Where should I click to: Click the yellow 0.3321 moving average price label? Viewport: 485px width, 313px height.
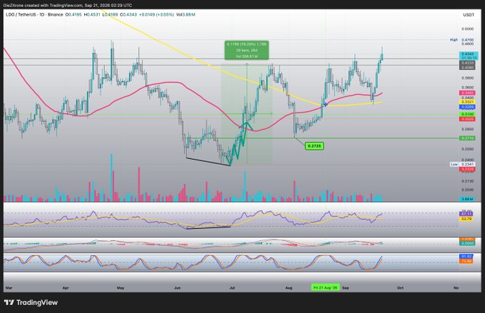point(466,102)
